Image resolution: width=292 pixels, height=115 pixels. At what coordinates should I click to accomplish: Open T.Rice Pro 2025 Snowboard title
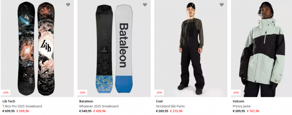[x=22, y=106]
